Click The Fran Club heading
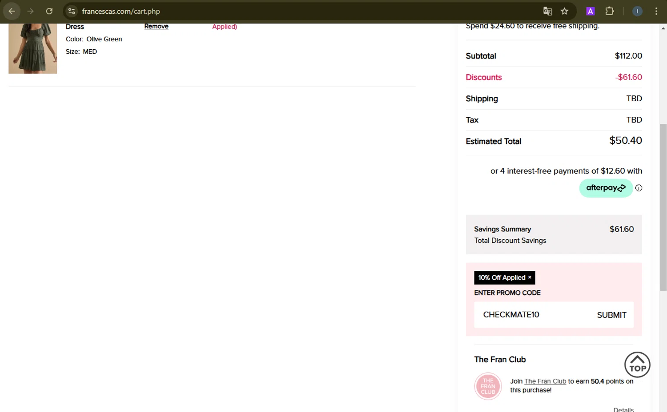The image size is (667, 412). pyautogui.click(x=500, y=360)
